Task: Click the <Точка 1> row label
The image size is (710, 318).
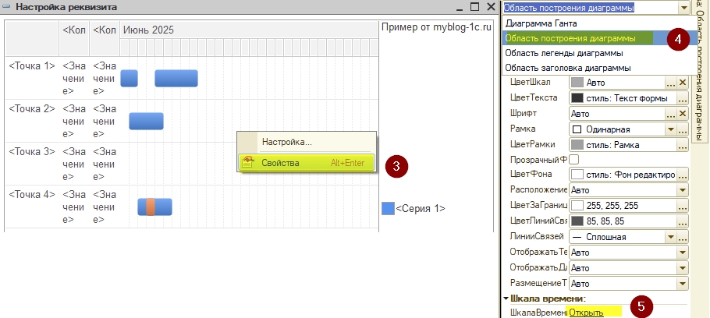Action: (32, 65)
